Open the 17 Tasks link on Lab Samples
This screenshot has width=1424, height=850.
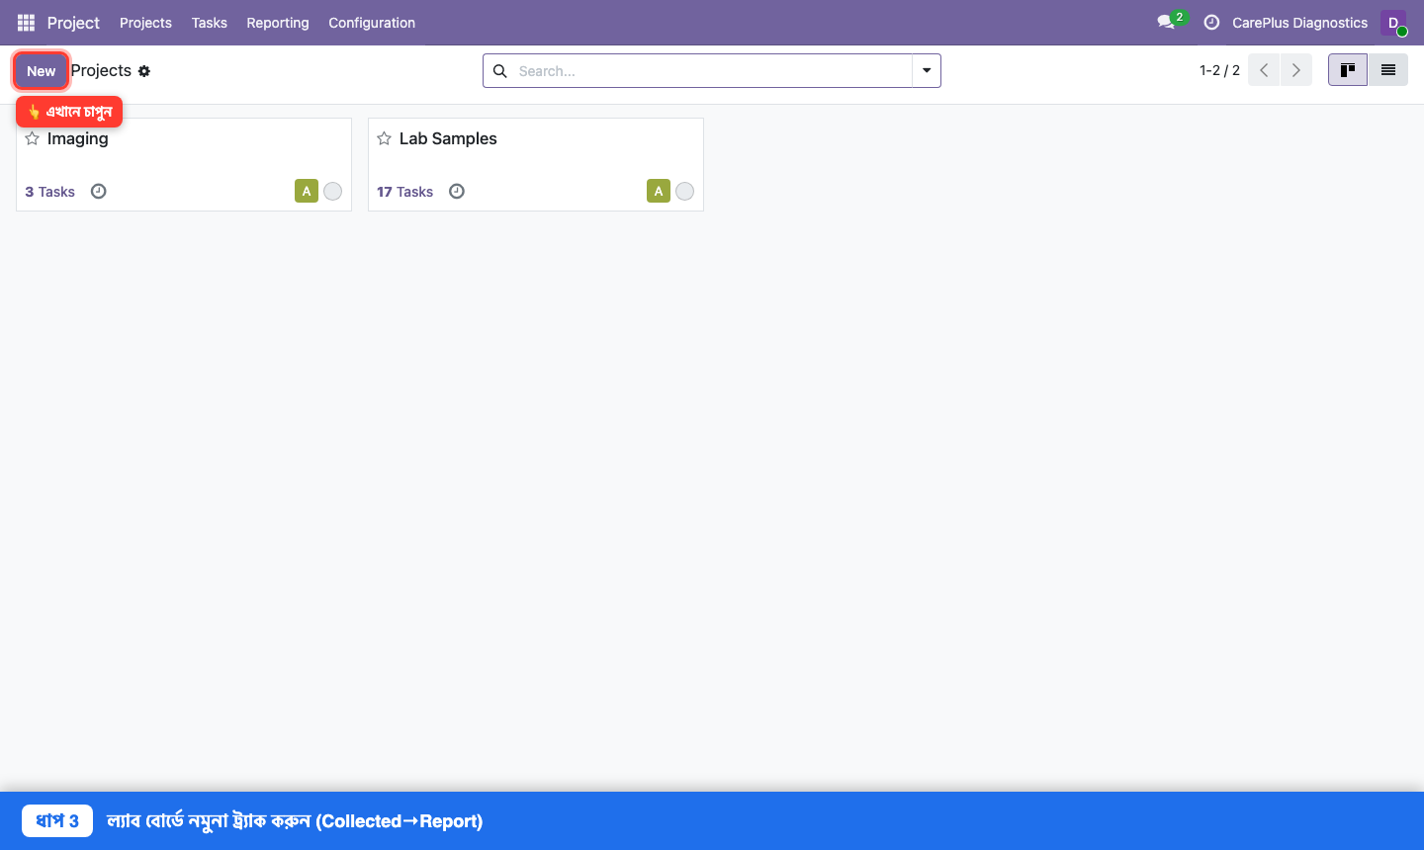point(405,192)
